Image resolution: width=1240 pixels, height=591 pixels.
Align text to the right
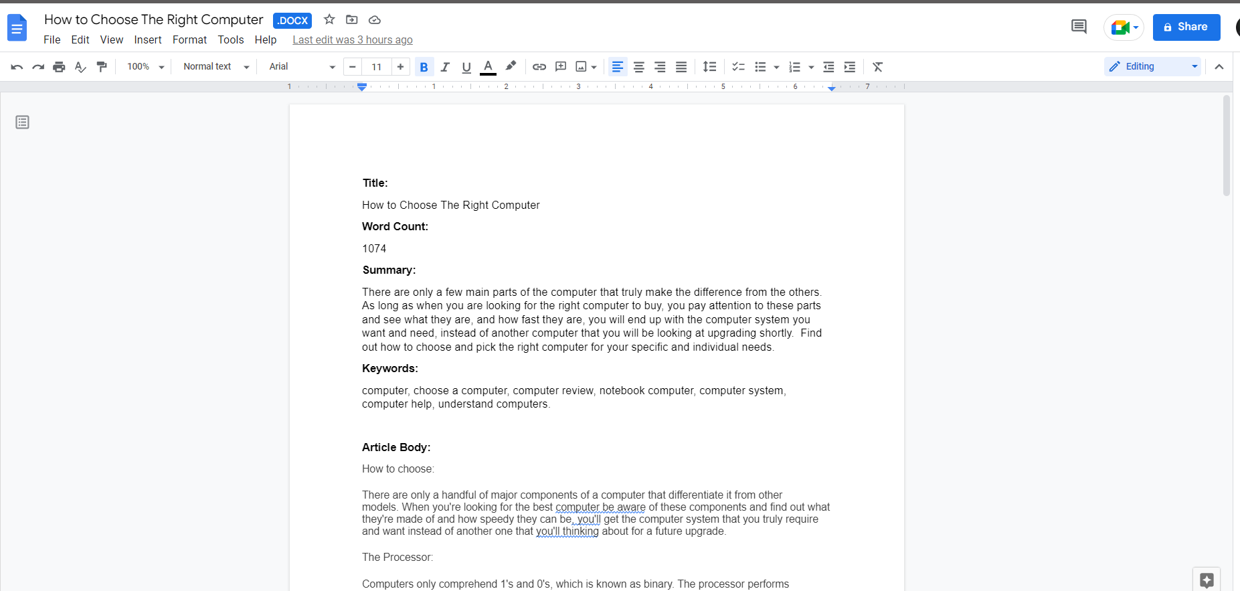(660, 67)
